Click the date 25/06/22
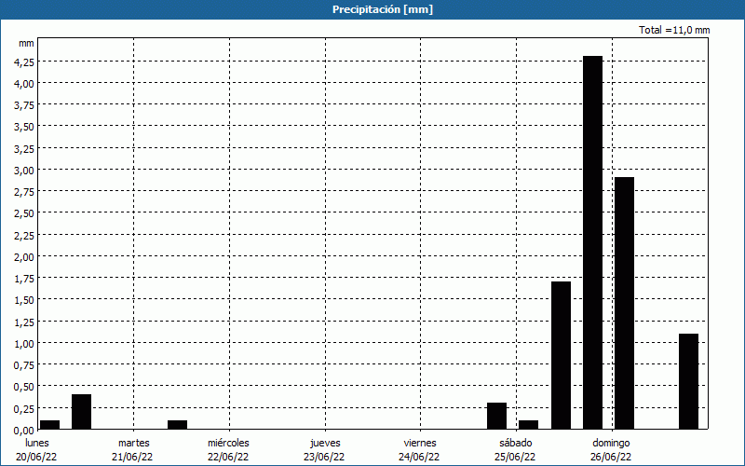 [x=515, y=457]
